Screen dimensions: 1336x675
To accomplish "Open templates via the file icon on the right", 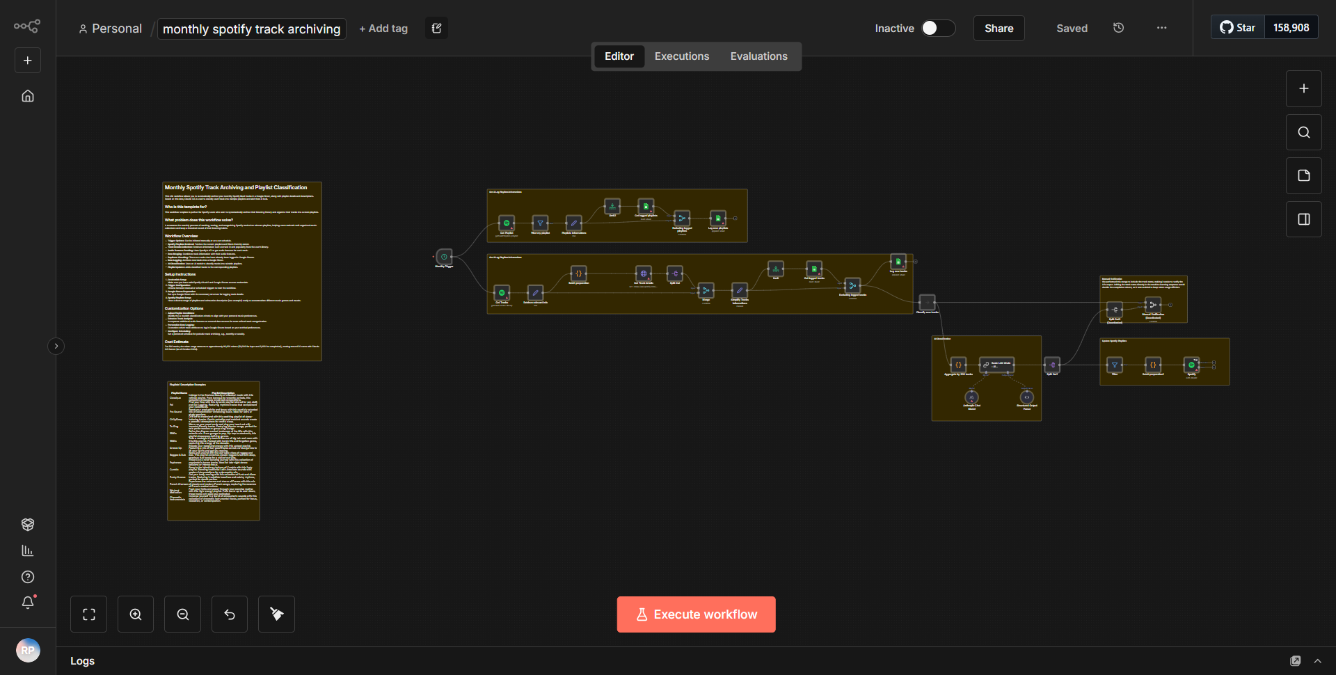I will [1304, 175].
